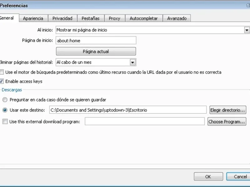
Task: Click the Al inicio label
Action: 45,30
